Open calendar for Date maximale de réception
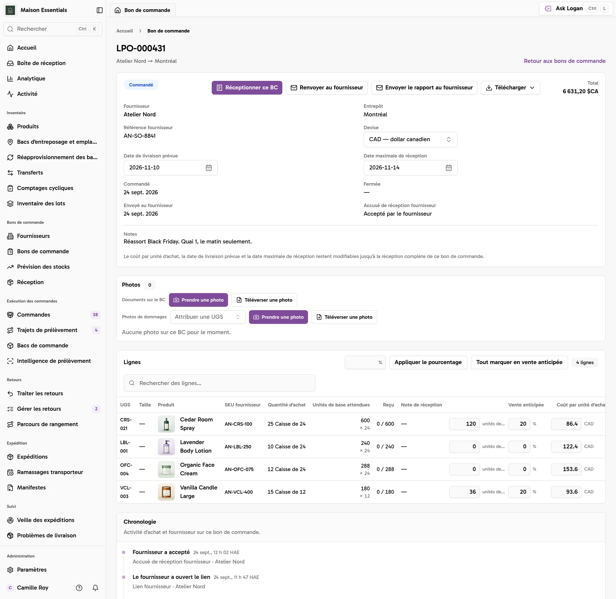616x599 pixels. (448, 168)
